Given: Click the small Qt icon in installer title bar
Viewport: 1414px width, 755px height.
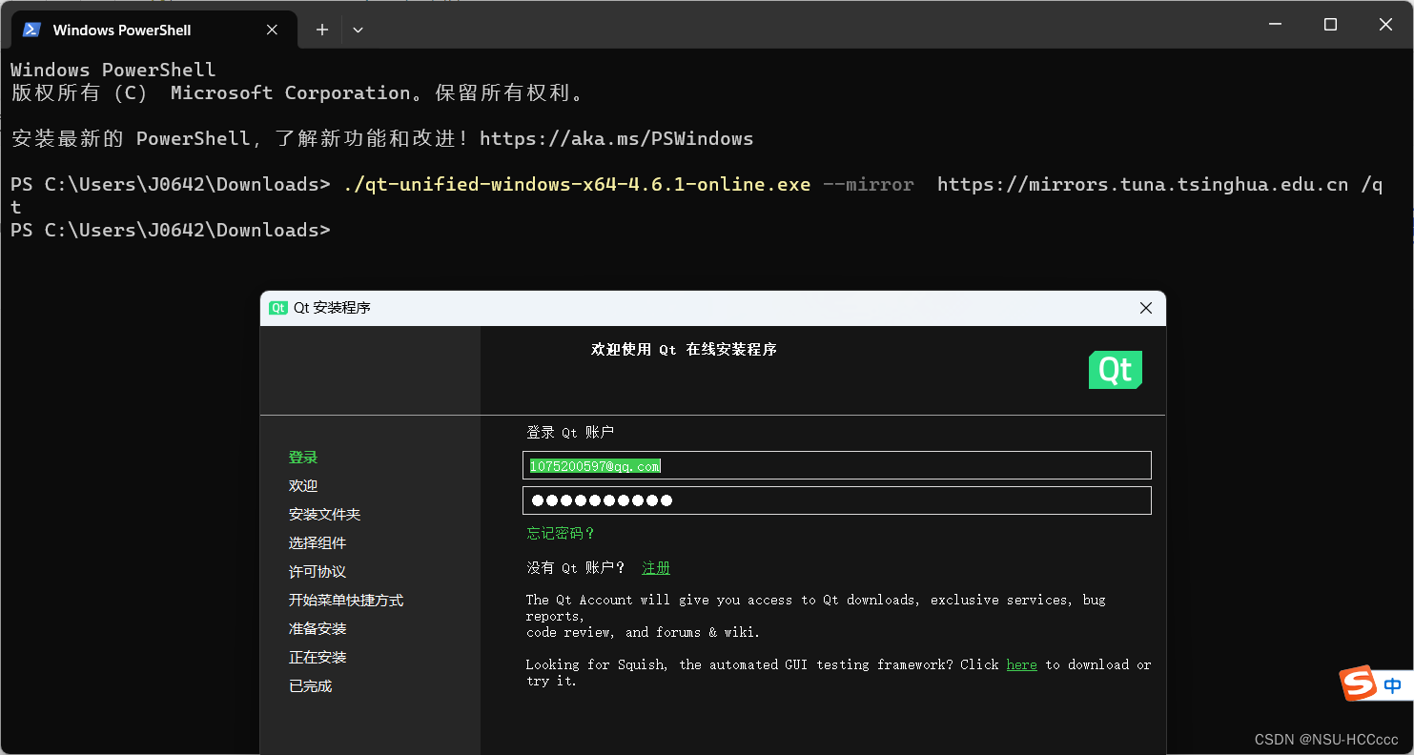Looking at the screenshot, I should pos(278,308).
